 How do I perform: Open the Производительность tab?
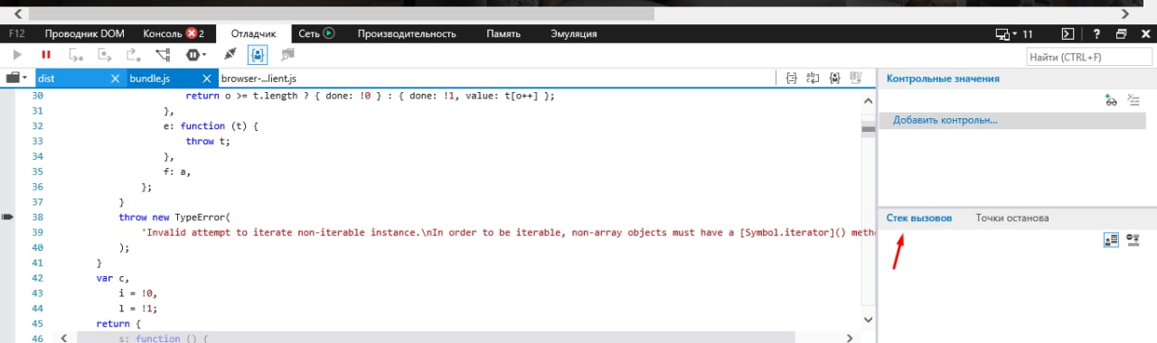coord(407,33)
